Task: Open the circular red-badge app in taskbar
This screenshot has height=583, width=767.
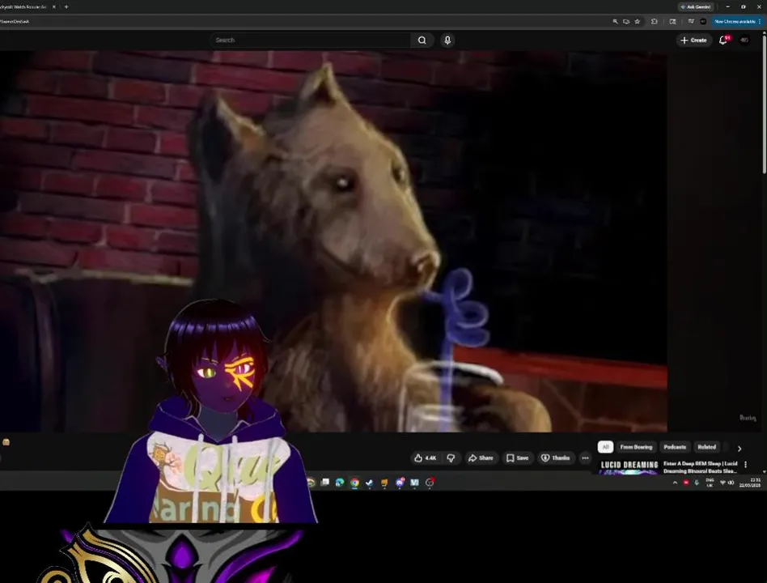Action: (x=430, y=483)
